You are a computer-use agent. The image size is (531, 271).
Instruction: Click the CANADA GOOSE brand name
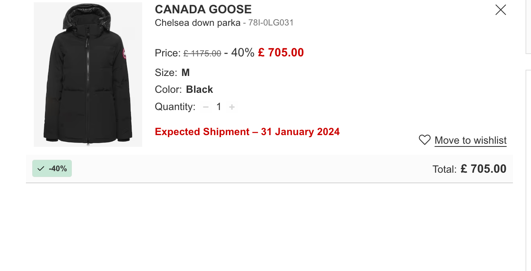[203, 9]
